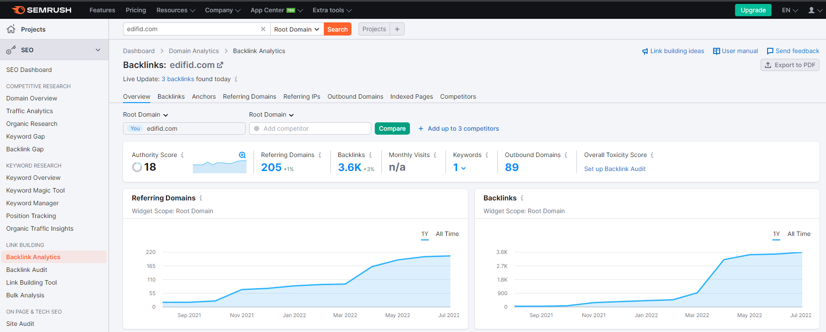Click the Projects home icon

click(x=11, y=29)
